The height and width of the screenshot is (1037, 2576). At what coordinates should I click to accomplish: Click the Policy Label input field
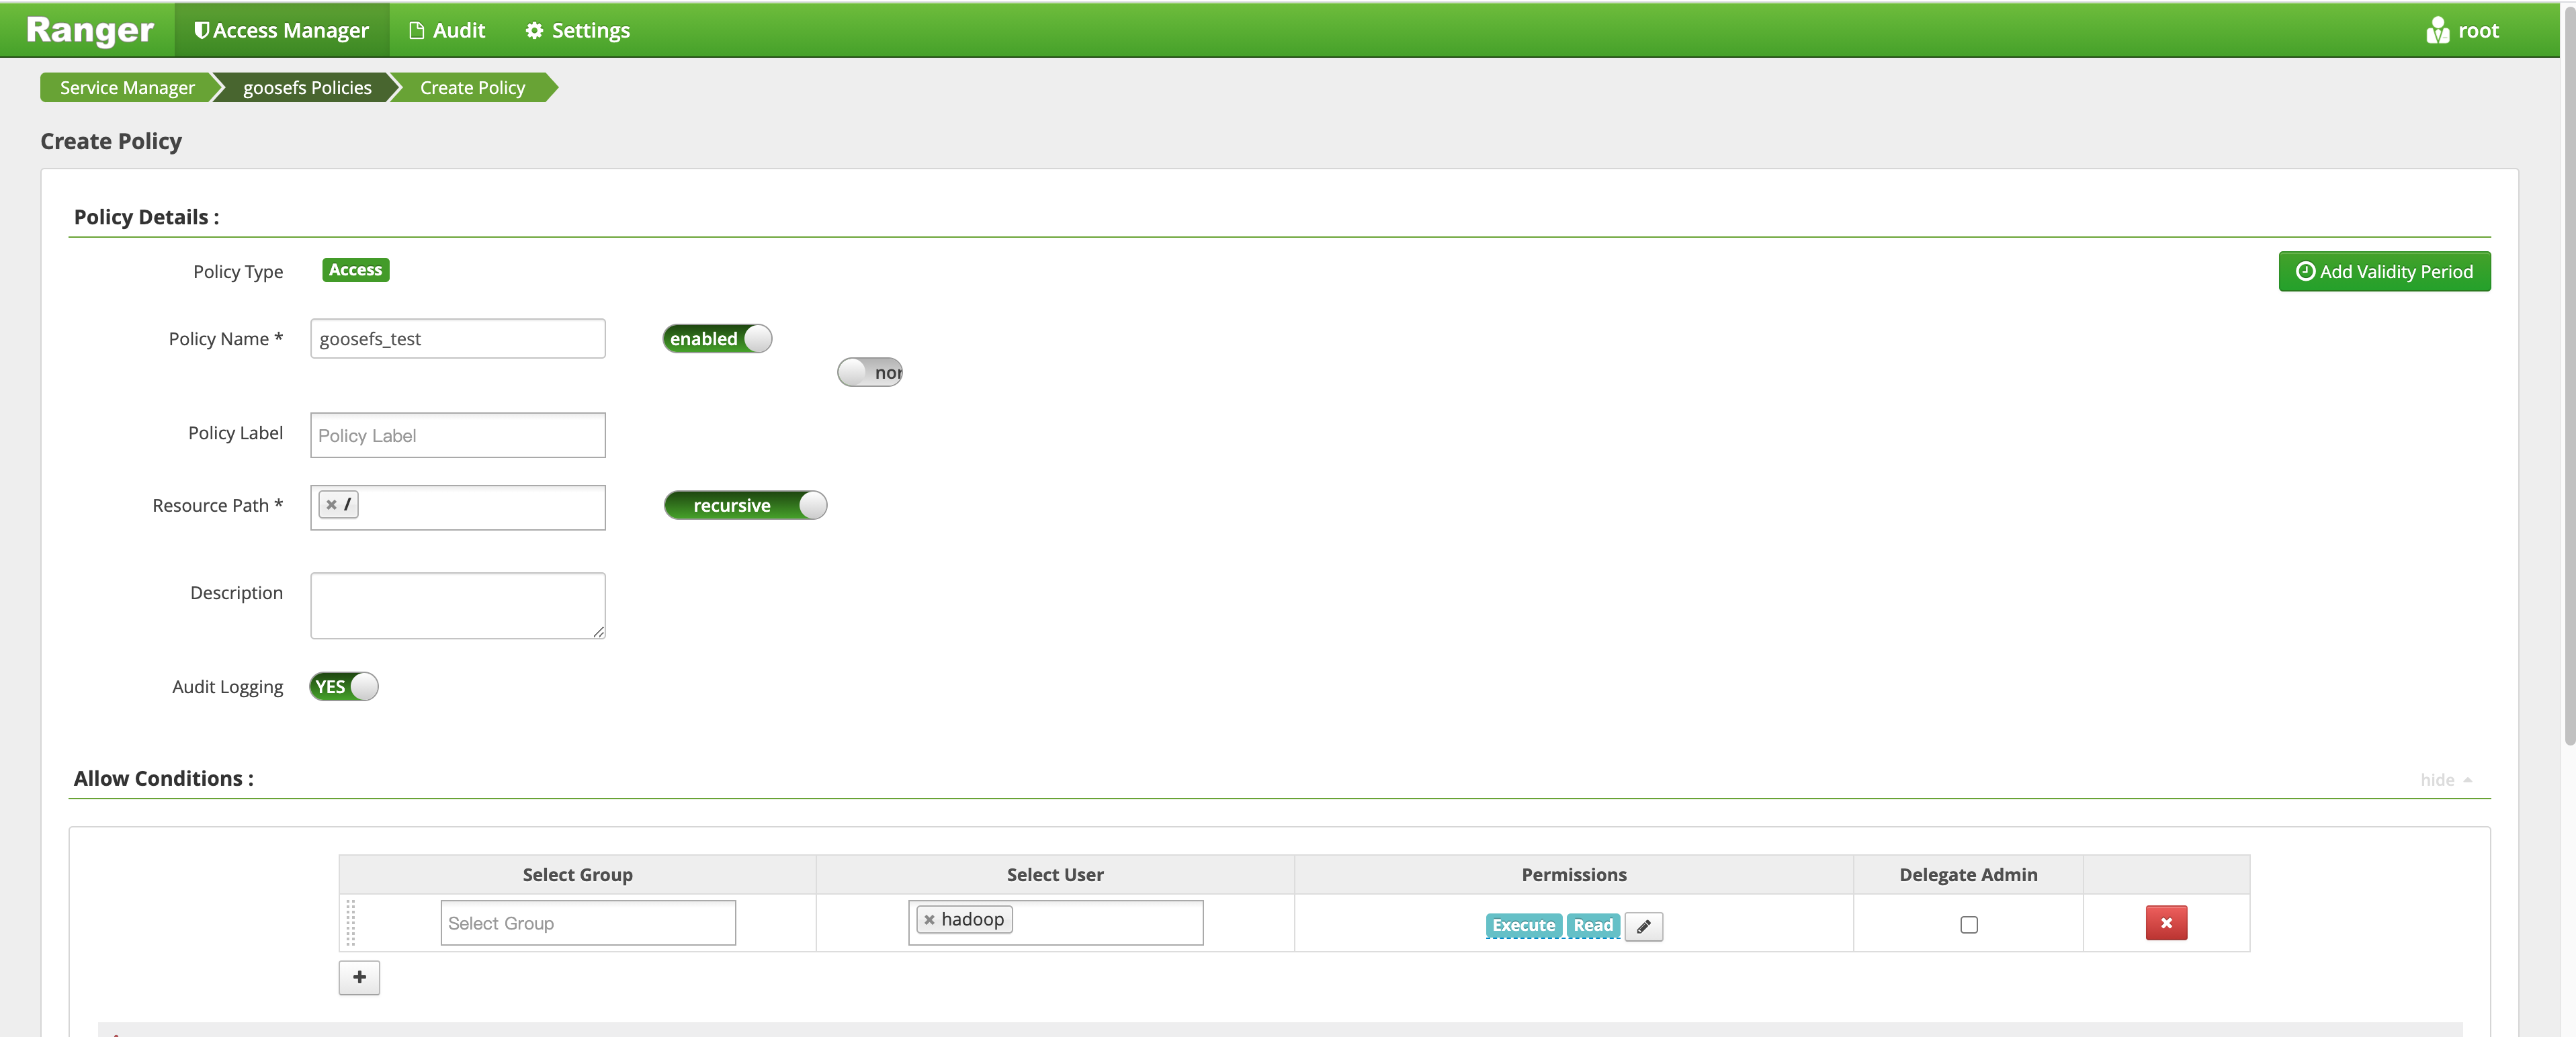(x=457, y=434)
